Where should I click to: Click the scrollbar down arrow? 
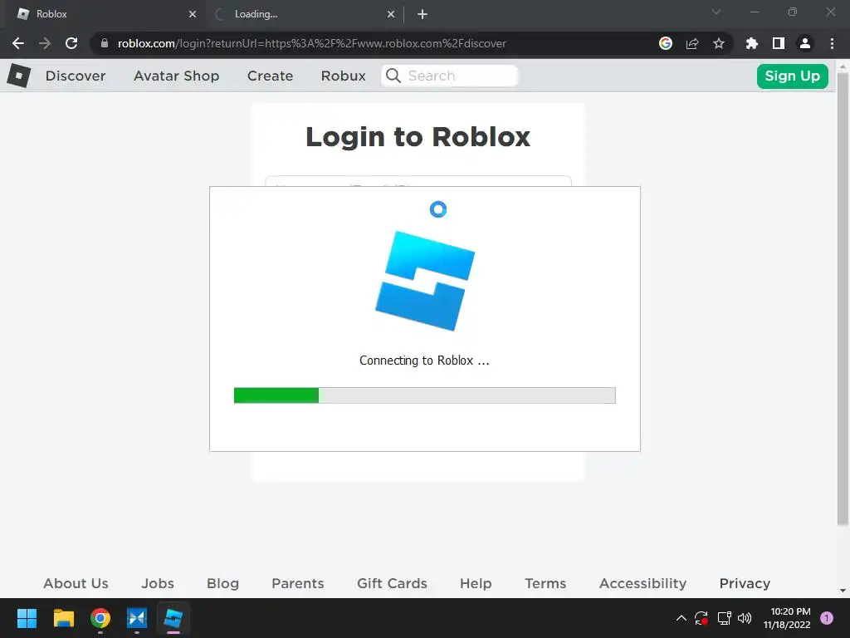(x=843, y=591)
